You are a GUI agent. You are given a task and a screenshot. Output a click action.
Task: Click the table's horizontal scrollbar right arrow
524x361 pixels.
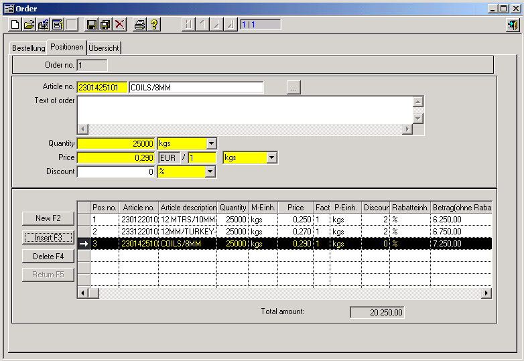[486, 293]
